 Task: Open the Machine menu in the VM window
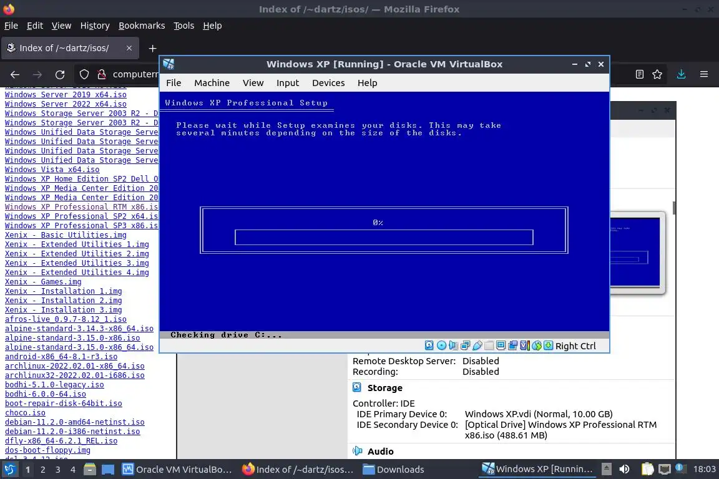click(x=212, y=83)
